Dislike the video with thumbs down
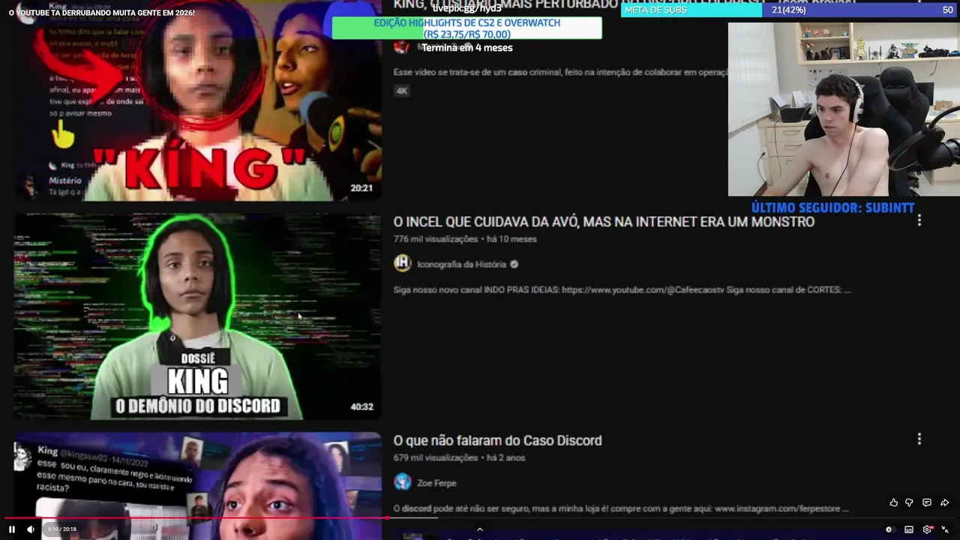The image size is (960, 540). click(x=909, y=502)
